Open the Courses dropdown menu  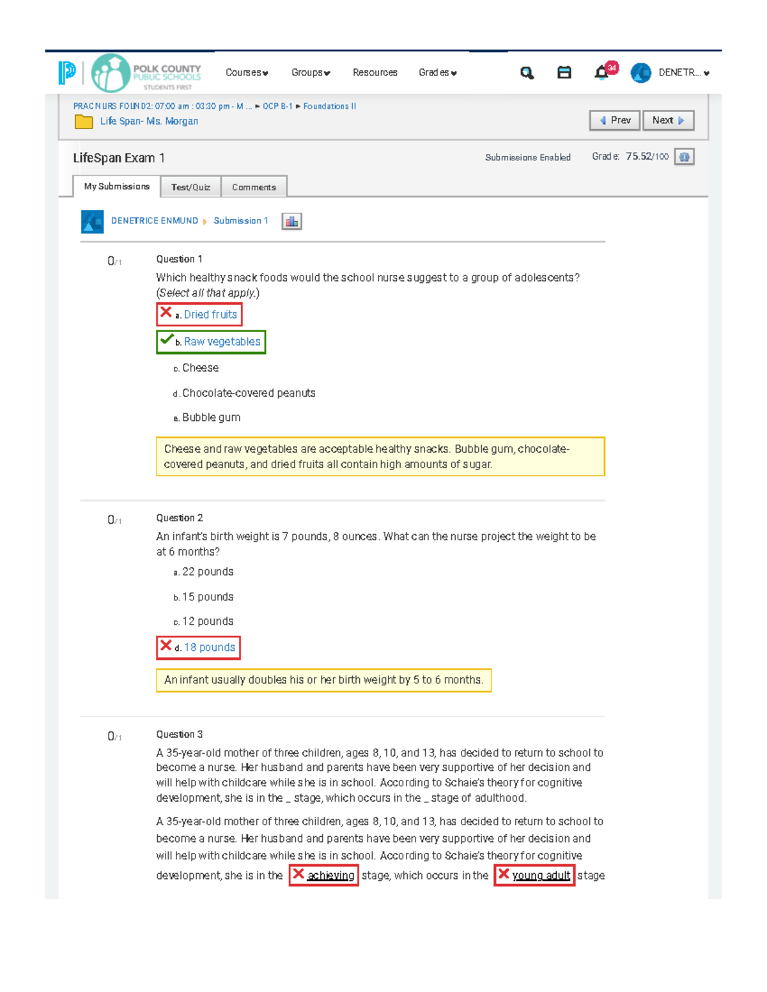pyautogui.click(x=246, y=72)
